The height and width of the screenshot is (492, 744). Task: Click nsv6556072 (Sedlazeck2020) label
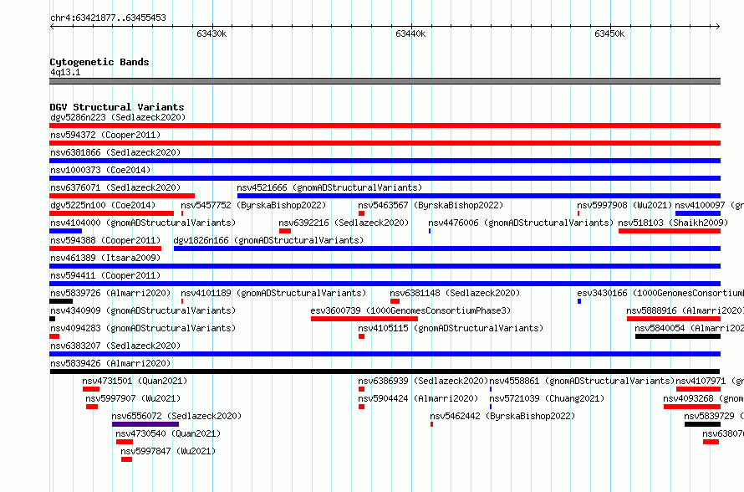coord(176,416)
